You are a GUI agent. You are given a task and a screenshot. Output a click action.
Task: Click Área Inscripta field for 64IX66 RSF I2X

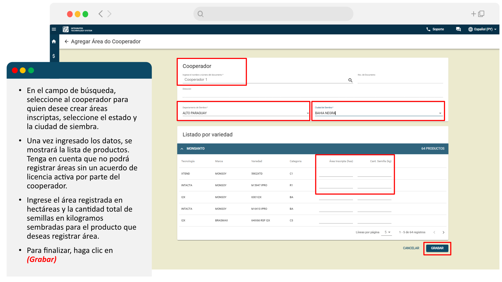point(336,220)
